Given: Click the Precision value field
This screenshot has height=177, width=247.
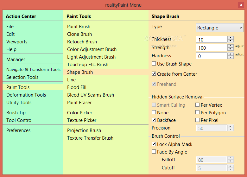Looking at the screenshot, I should pyautogui.click(x=212, y=128).
